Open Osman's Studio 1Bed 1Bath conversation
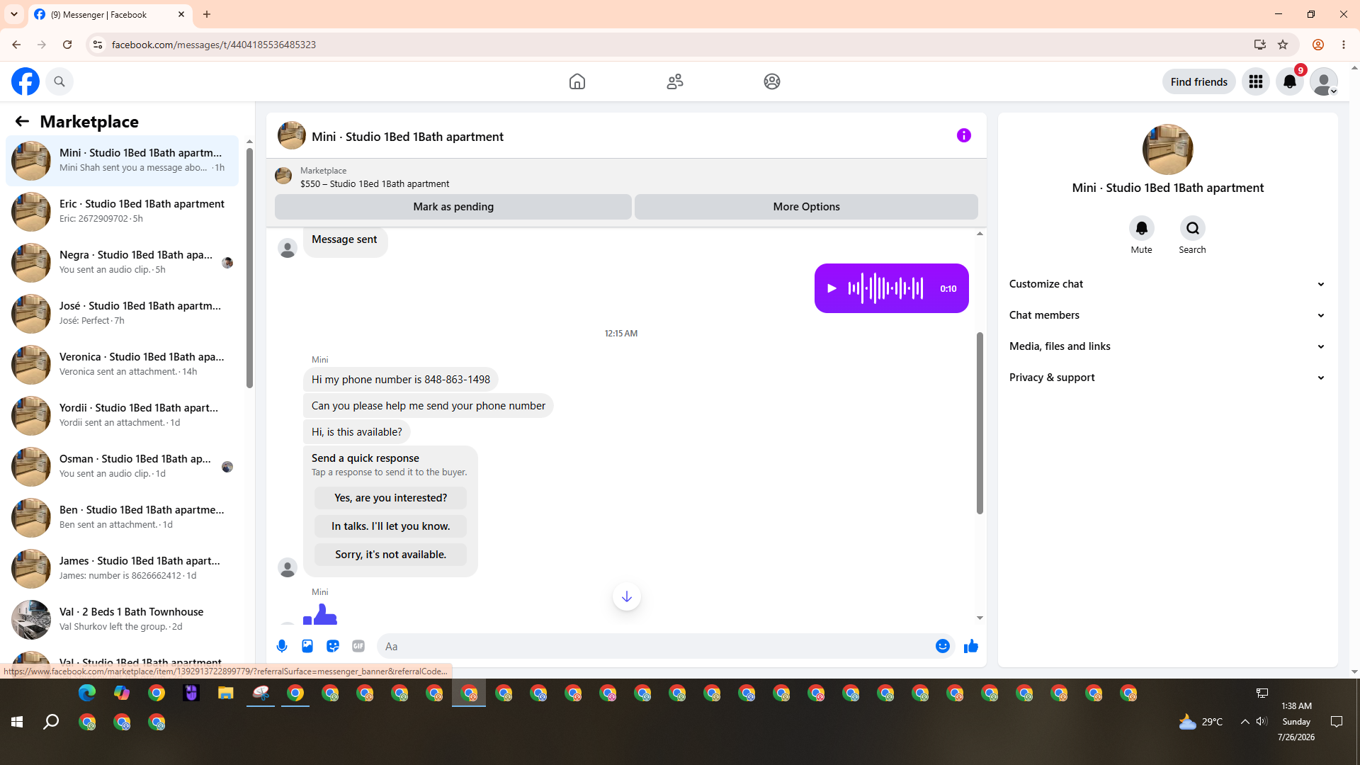This screenshot has height=765, width=1360. coord(123,466)
